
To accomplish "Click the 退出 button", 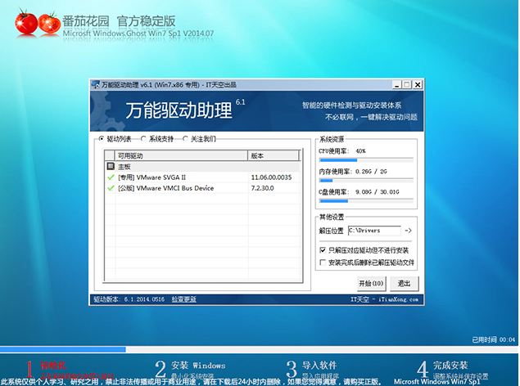I will click(404, 284).
